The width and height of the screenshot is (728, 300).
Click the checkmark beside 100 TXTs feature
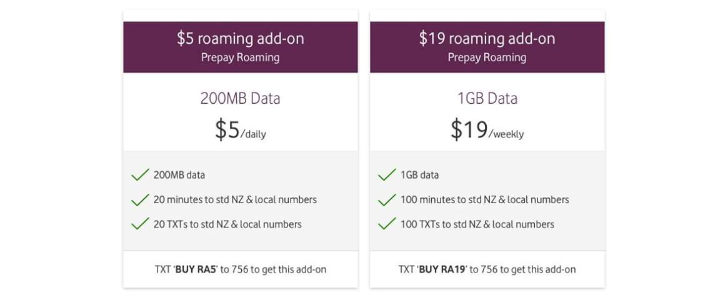coord(387,224)
